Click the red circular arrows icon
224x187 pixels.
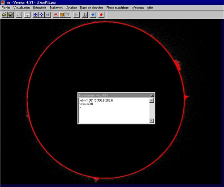coord(56,15)
